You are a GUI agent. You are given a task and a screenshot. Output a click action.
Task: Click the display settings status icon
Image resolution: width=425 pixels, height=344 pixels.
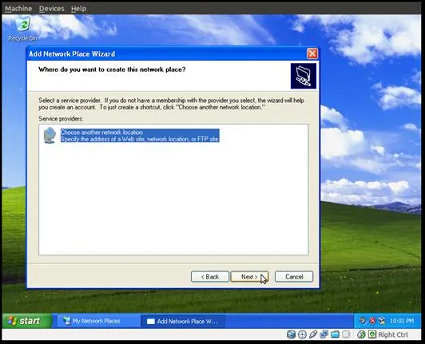[x=346, y=334]
